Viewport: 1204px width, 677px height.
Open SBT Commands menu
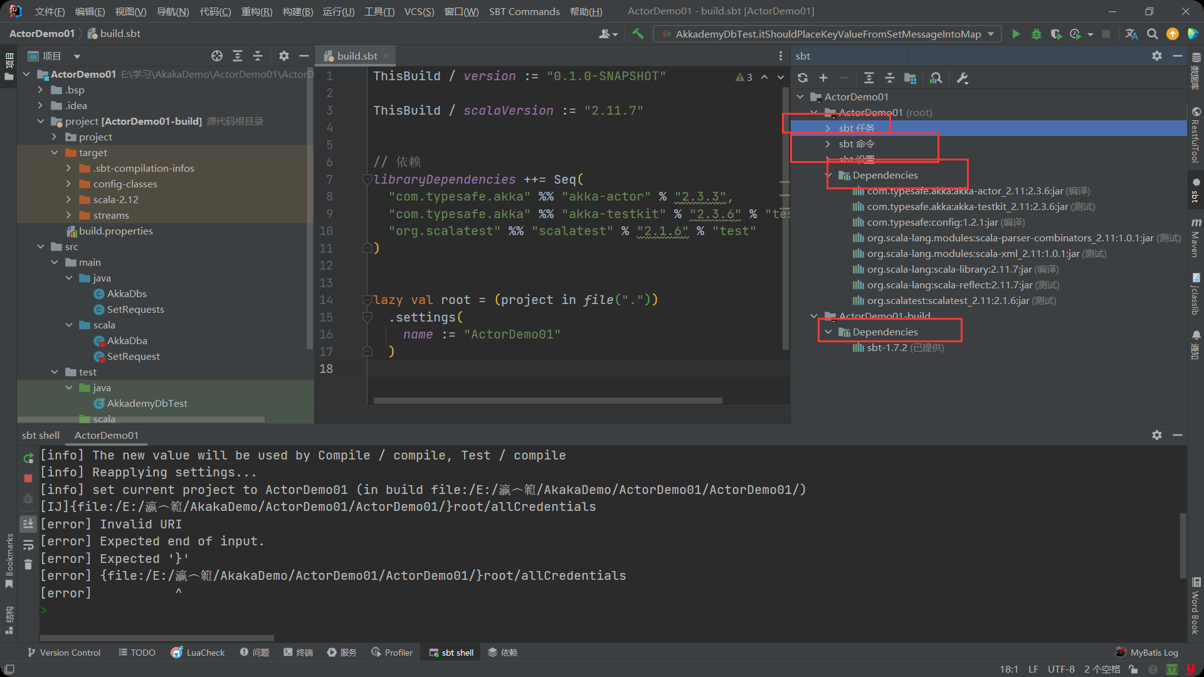point(524,11)
